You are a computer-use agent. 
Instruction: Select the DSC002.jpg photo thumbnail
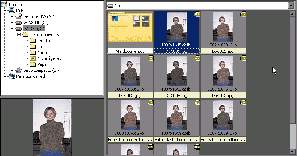point(223,27)
